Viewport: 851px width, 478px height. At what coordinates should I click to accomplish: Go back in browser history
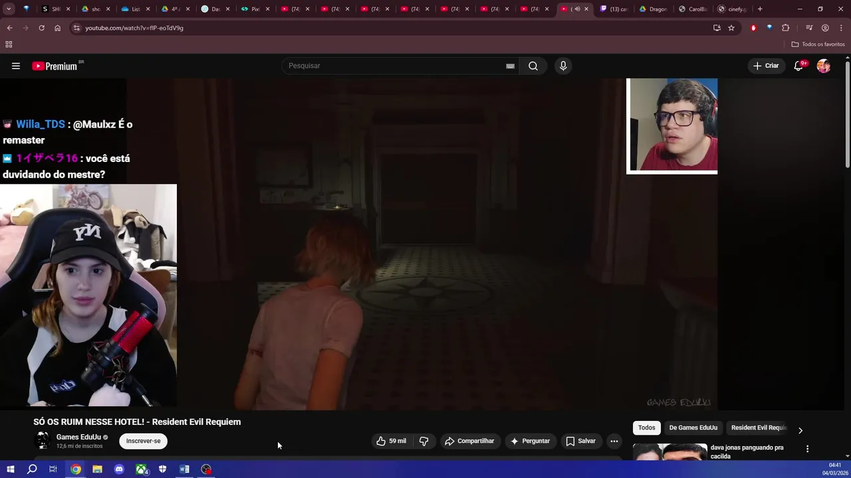pyautogui.click(x=9, y=28)
